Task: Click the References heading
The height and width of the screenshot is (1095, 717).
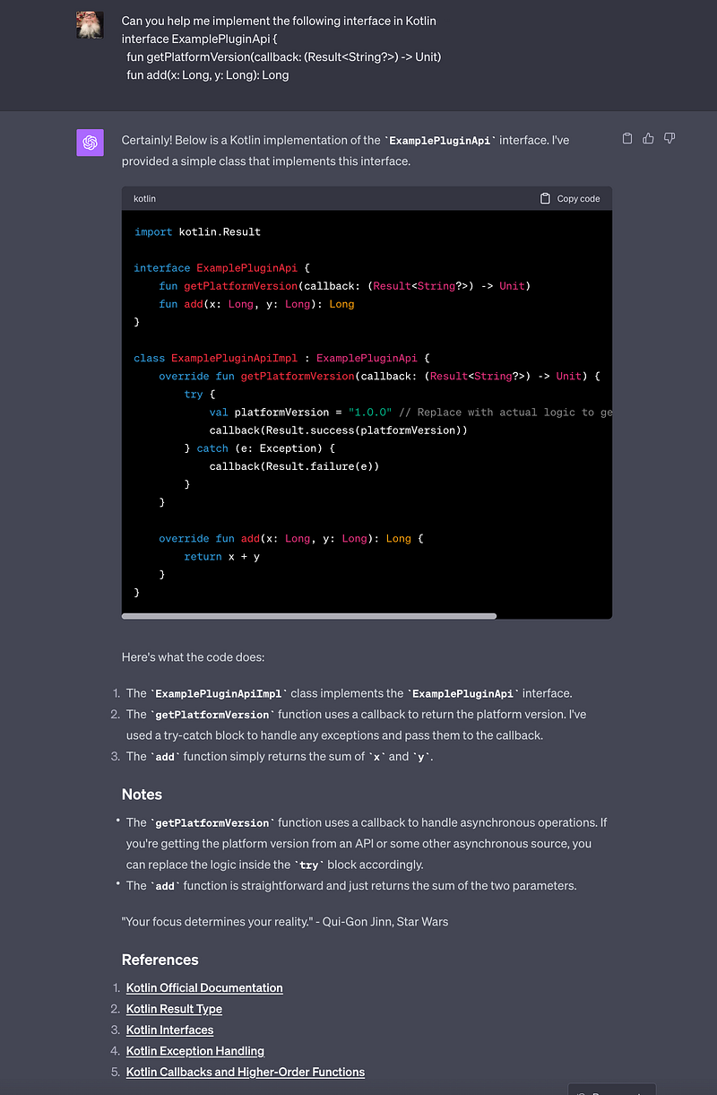Action: [160, 960]
